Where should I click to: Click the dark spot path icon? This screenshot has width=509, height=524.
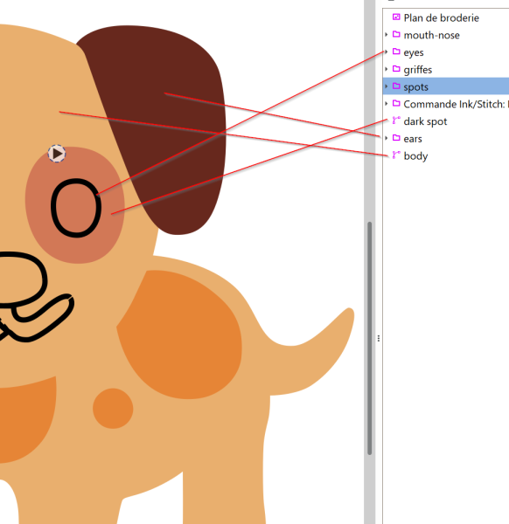[396, 121]
